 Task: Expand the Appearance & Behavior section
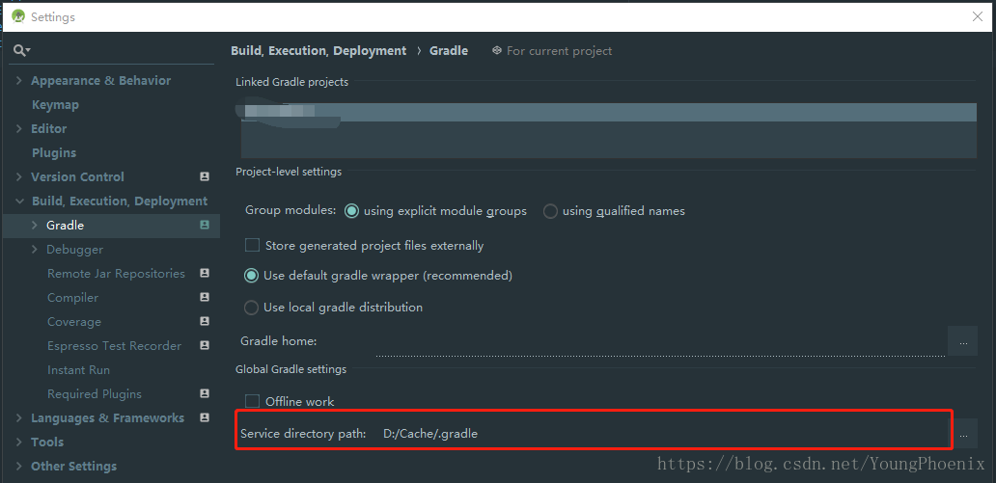tap(19, 81)
